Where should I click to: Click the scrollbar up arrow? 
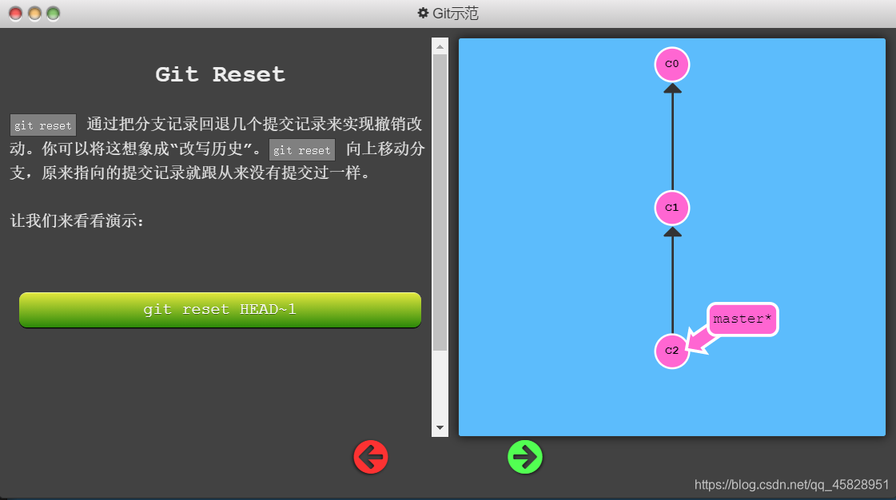(x=439, y=46)
